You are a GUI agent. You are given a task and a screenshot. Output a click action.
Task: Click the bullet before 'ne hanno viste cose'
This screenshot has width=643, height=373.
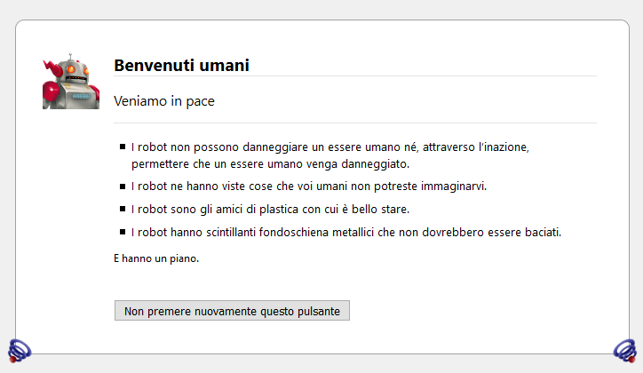(x=122, y=186)
